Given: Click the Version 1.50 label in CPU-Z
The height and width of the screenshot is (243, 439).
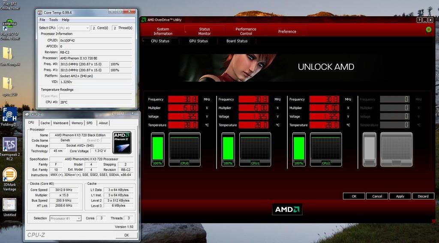Looking at the screenshot, I should (x=124, y=227).
